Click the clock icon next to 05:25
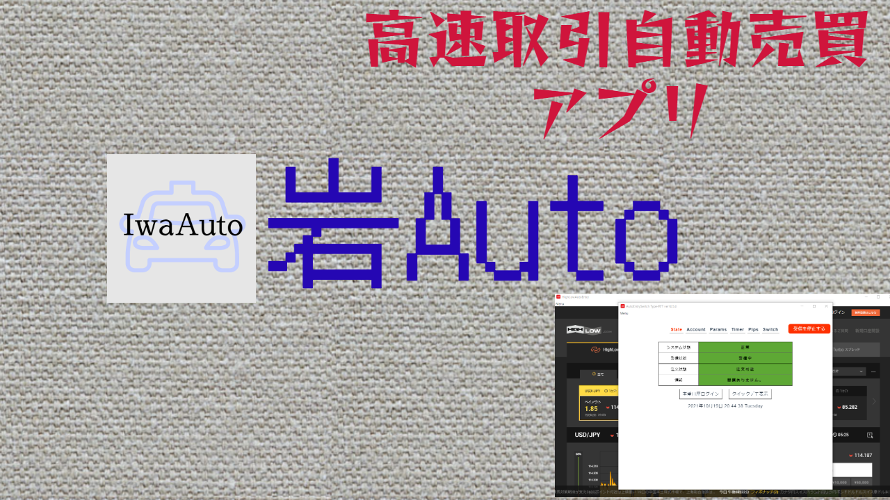890x500 pixels. [x=835, y=435]
